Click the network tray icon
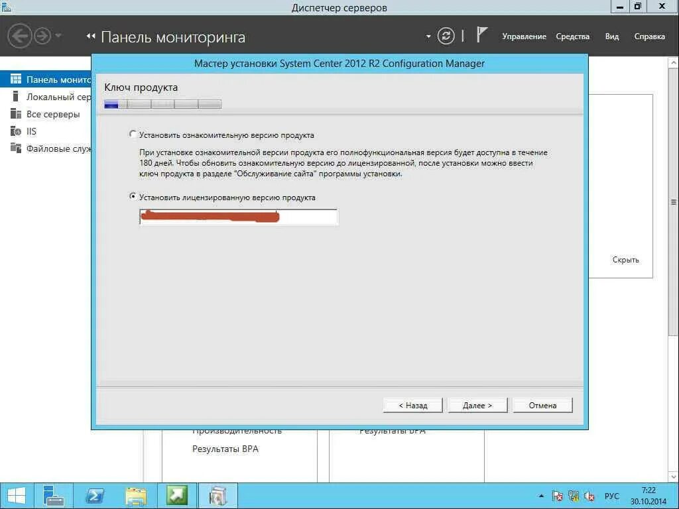Image resolution: width=679 pixels, height=509 pixels. click(574, 496)
